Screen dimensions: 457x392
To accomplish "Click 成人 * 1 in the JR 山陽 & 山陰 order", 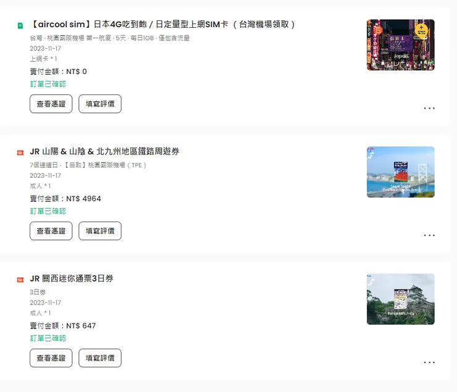I will [x=40, y=186].
